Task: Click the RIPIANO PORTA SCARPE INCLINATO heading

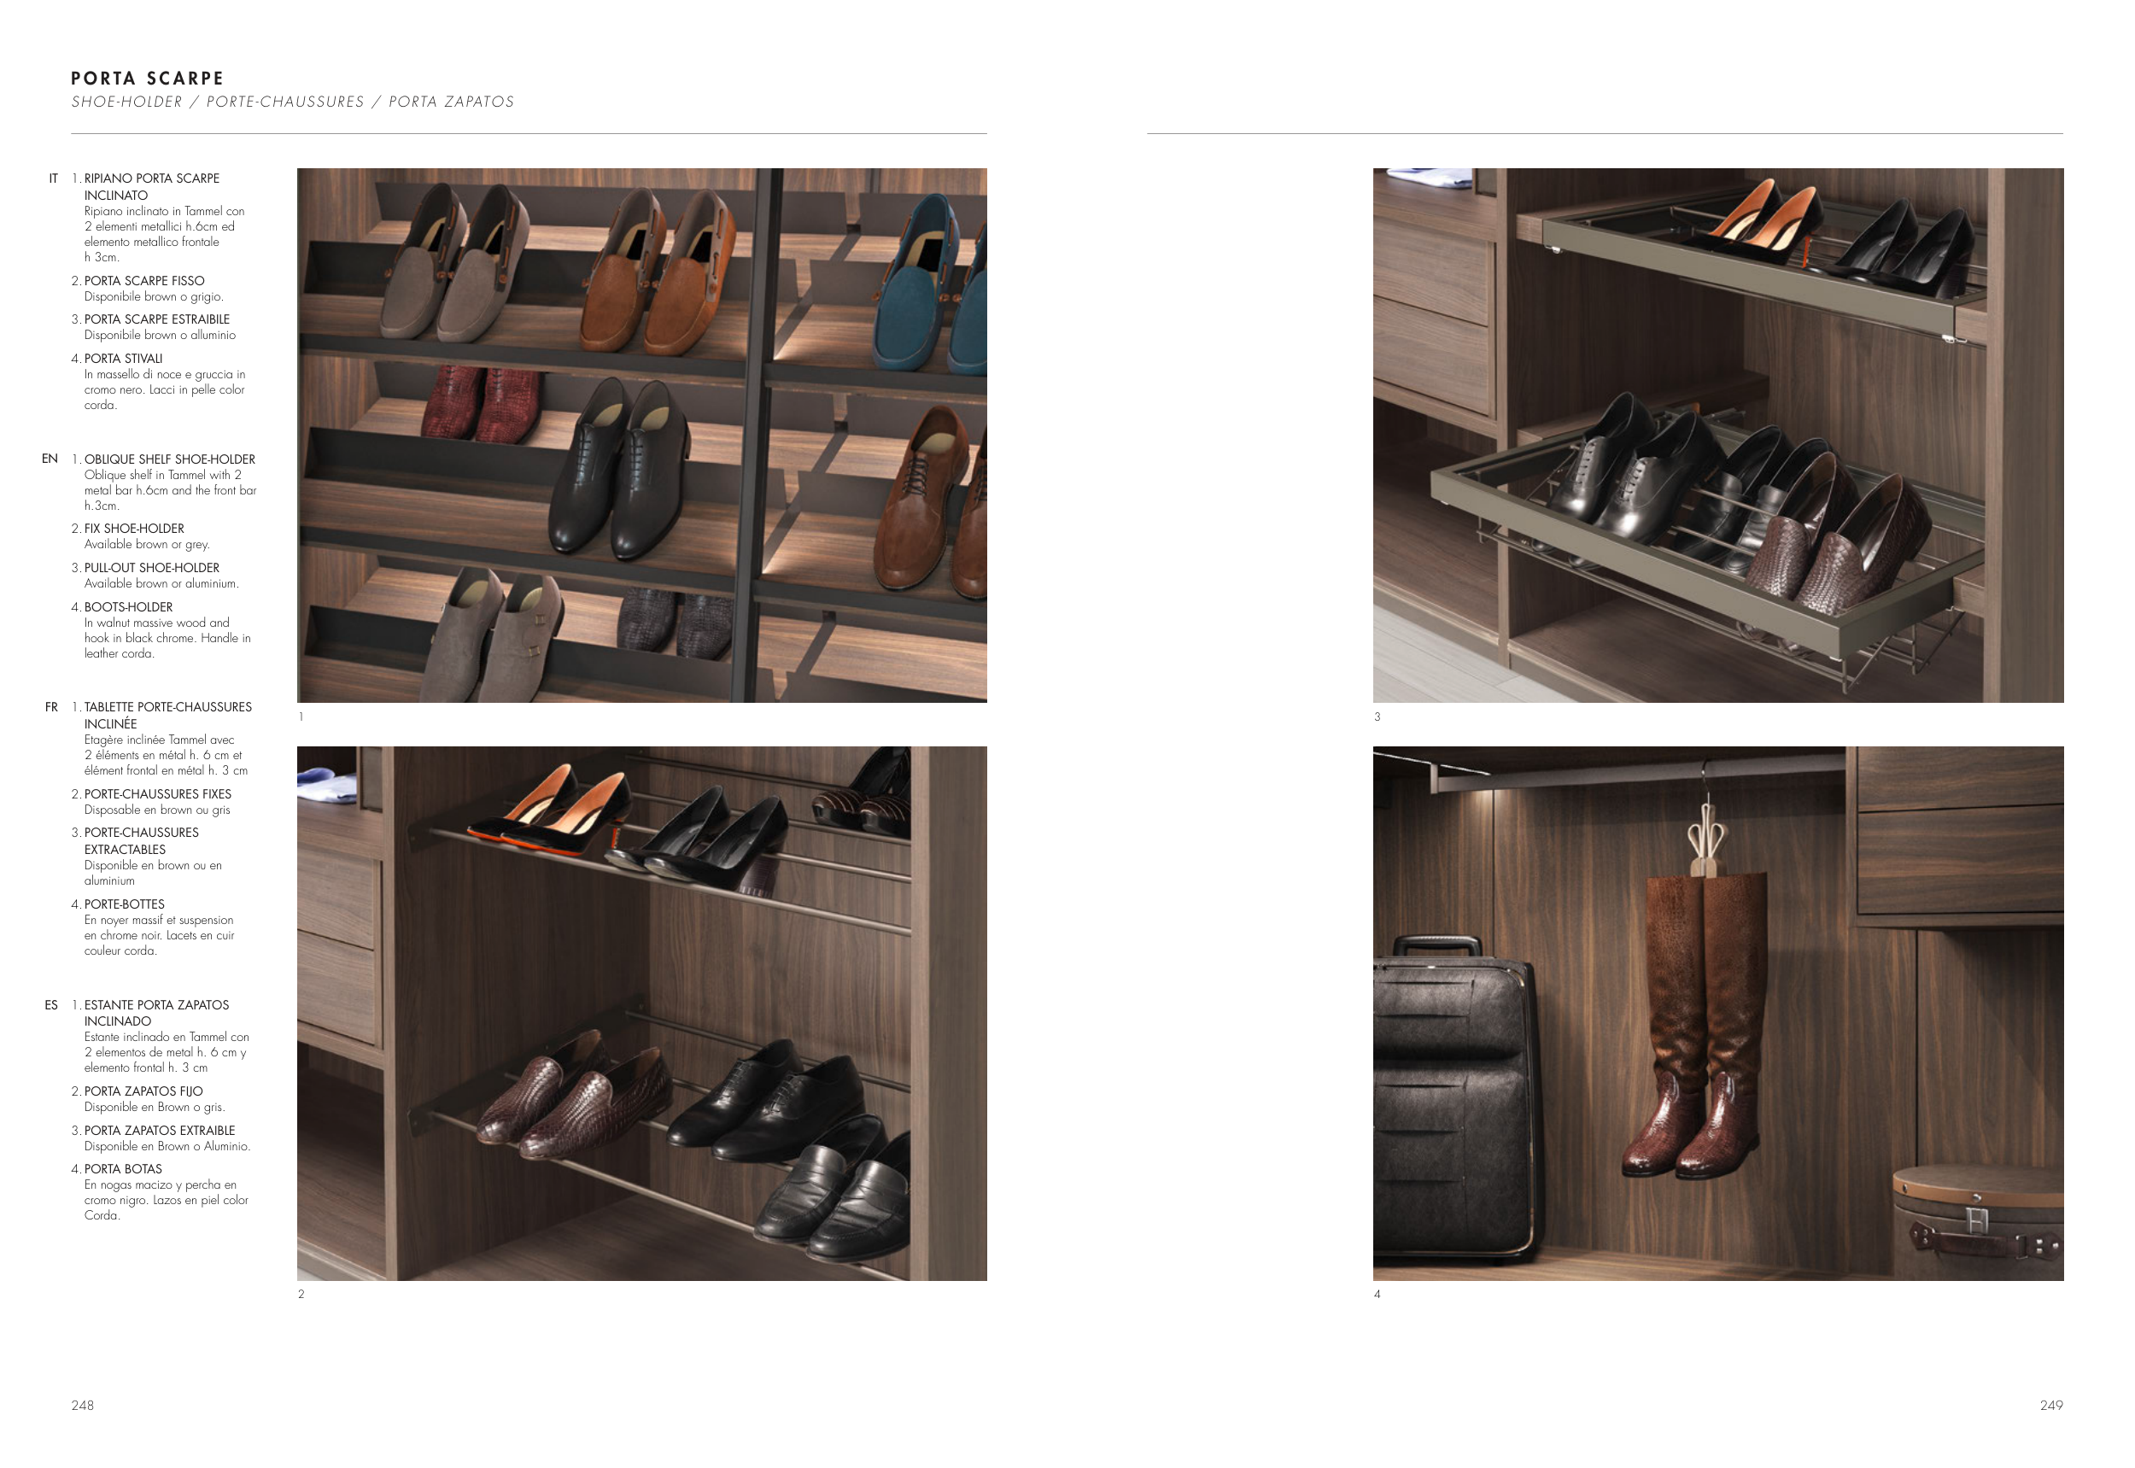Action: [152, 187]
